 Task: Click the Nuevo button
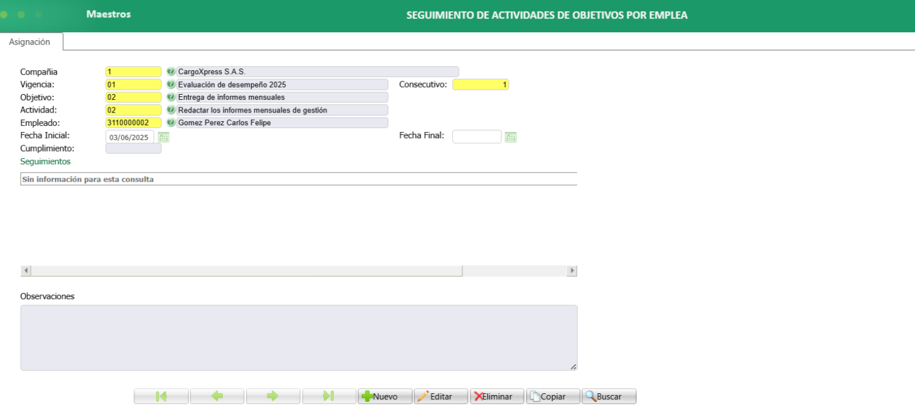coord(385,396)
